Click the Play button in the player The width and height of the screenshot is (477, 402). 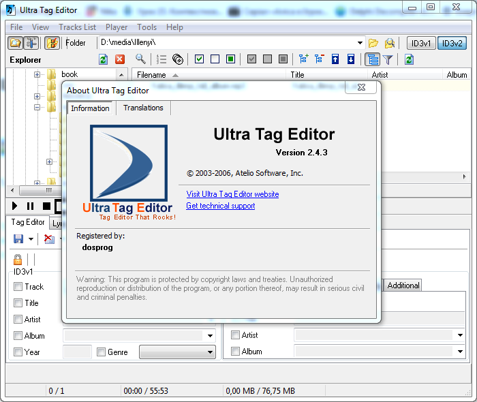pos(14,206)
